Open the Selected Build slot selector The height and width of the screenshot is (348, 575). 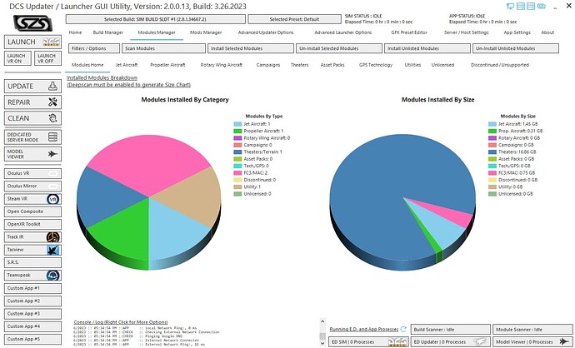[156, 19]
